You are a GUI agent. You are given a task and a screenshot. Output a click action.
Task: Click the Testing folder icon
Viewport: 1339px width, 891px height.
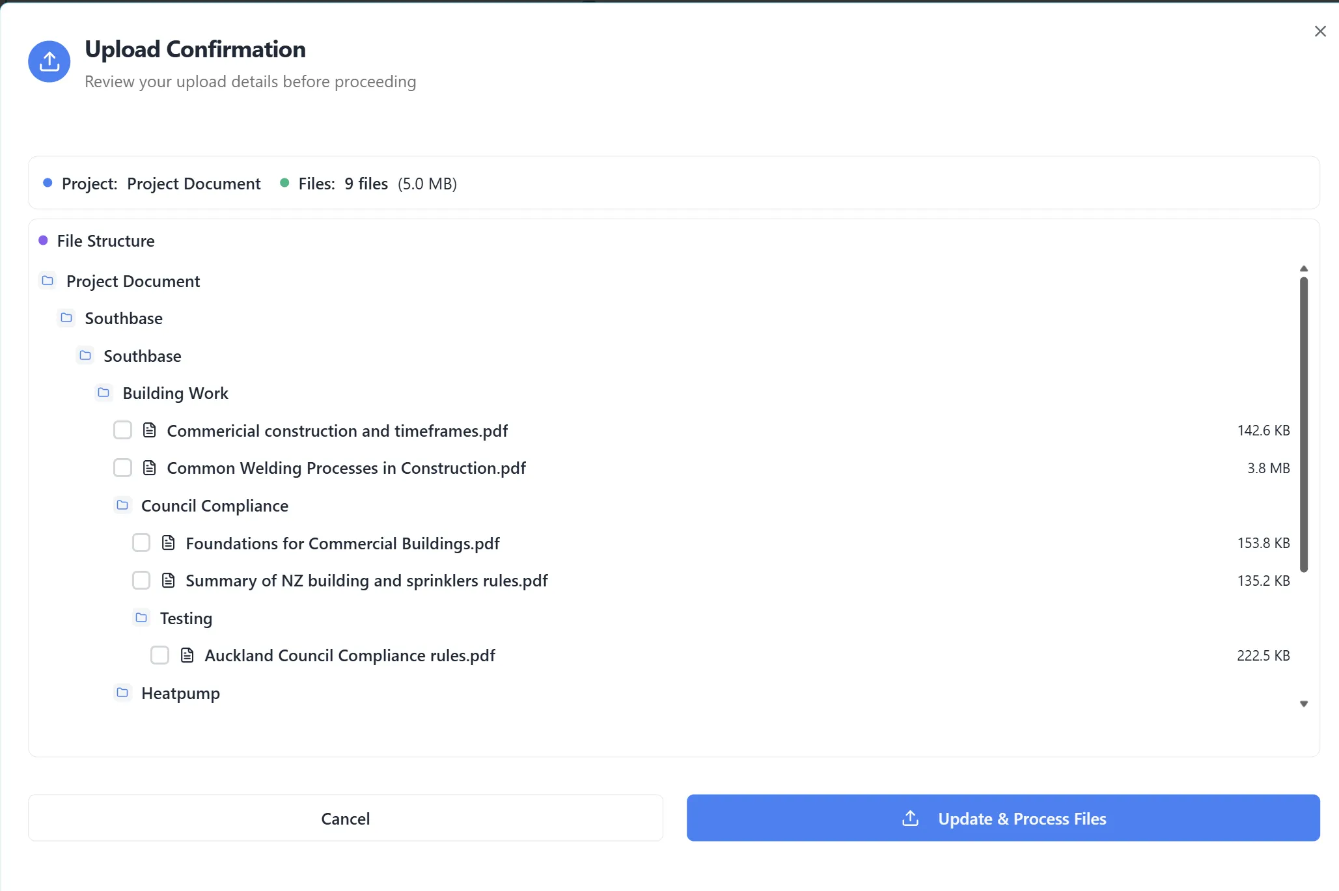coord(141,618)
